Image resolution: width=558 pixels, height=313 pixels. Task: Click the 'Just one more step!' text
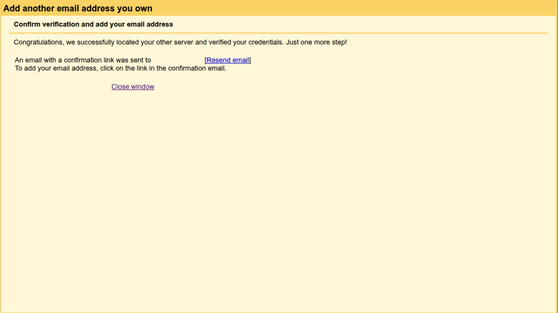click(316, 42)
